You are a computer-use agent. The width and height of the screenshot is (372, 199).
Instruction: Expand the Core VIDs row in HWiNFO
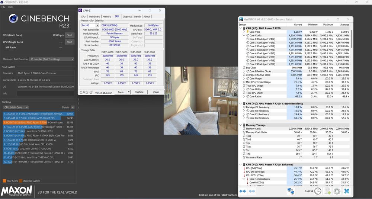(244, 32)
